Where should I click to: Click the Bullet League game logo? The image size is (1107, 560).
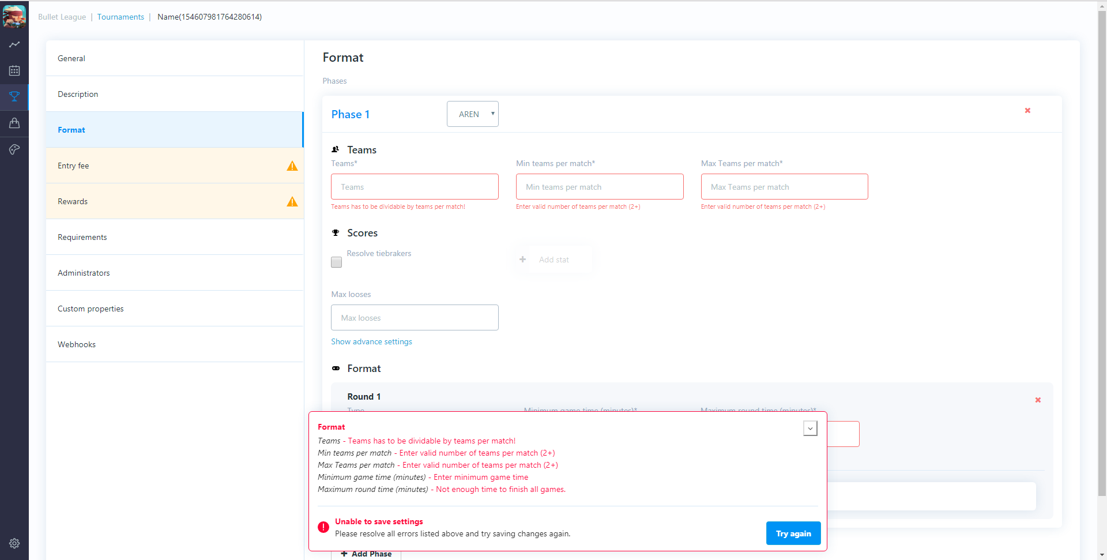click(14, 16)
